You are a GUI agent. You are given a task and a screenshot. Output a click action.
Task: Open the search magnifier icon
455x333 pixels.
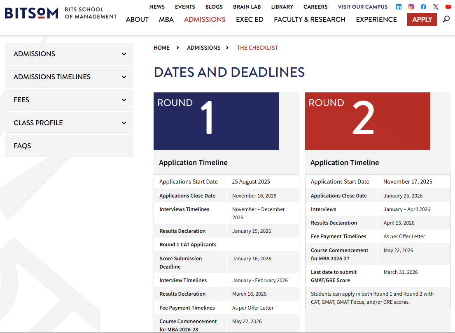447,19
